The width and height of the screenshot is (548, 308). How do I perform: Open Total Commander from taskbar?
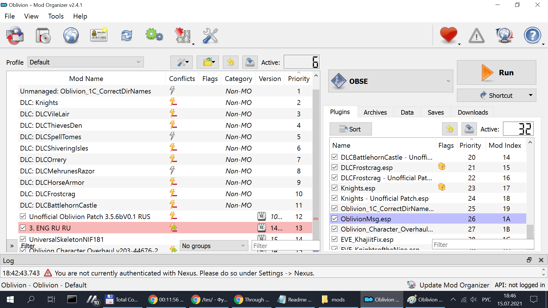click(x=123, y=299)
